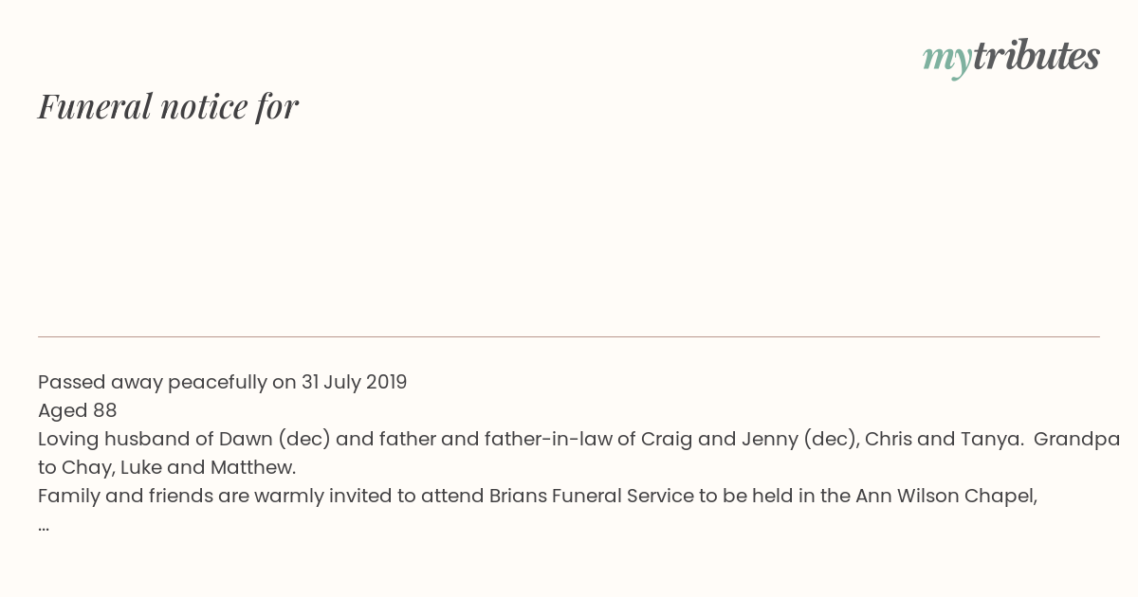
Task: Click the word Grandpa
Action: [x=1077, y=440]
